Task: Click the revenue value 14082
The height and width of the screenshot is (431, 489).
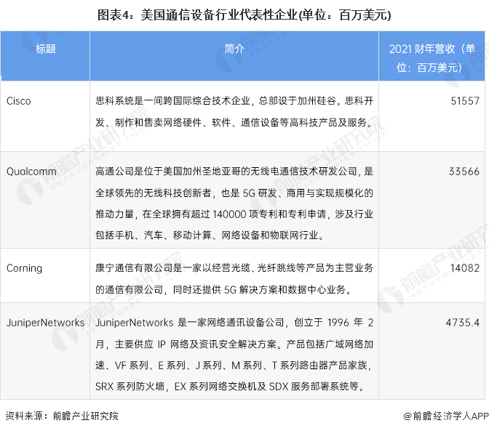Action: pos(465,268)
